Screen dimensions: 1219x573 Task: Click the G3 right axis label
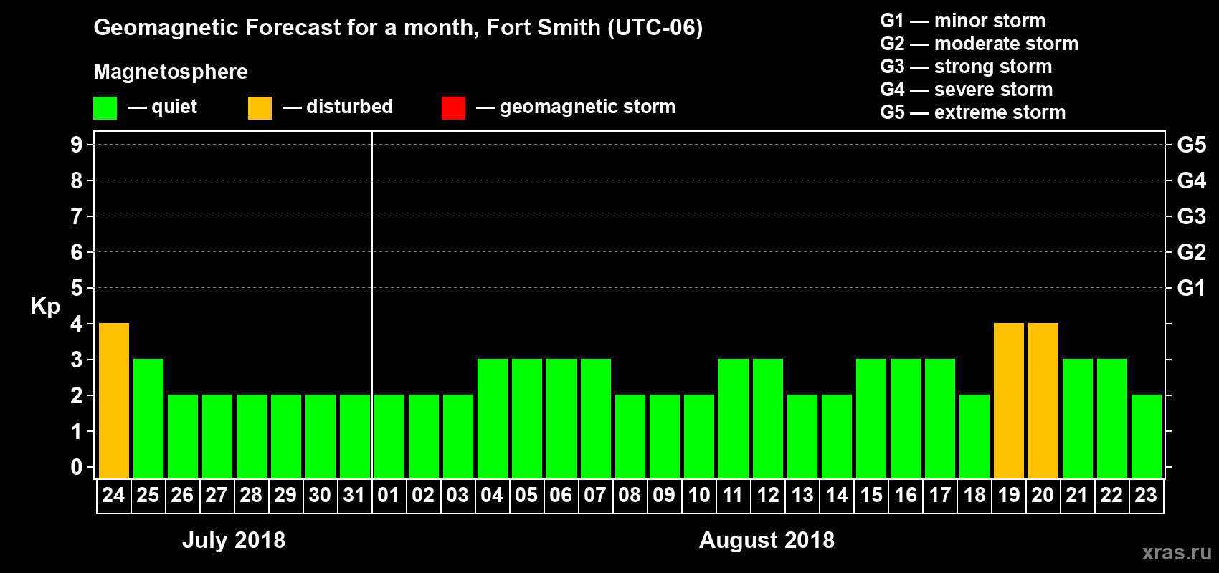coord(1192,216)
